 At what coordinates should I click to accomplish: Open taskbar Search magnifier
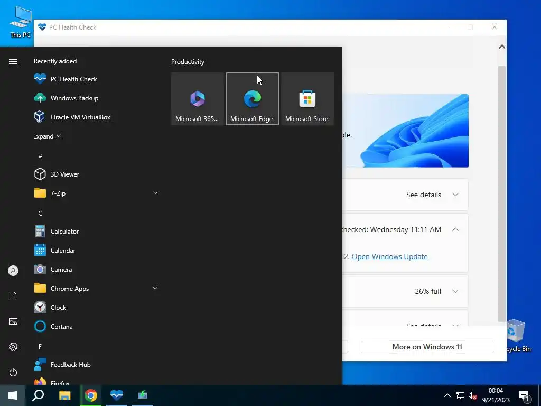coord(38,395)
